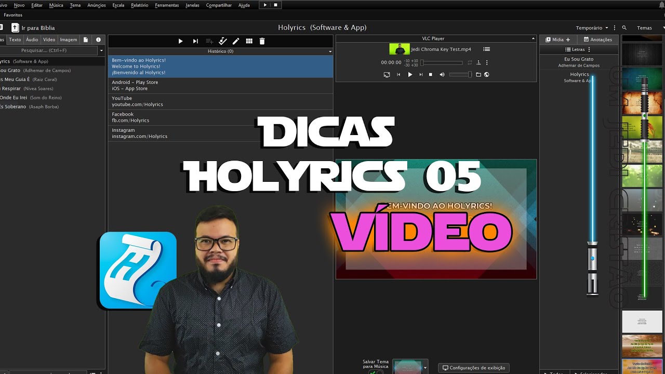
Task: Select the Facebook fb.com/Holyrics slide
Action: tap(220, 117)
